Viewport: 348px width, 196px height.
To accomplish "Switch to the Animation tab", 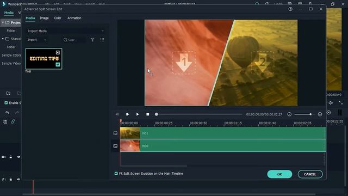I will [x=74, y=18].
